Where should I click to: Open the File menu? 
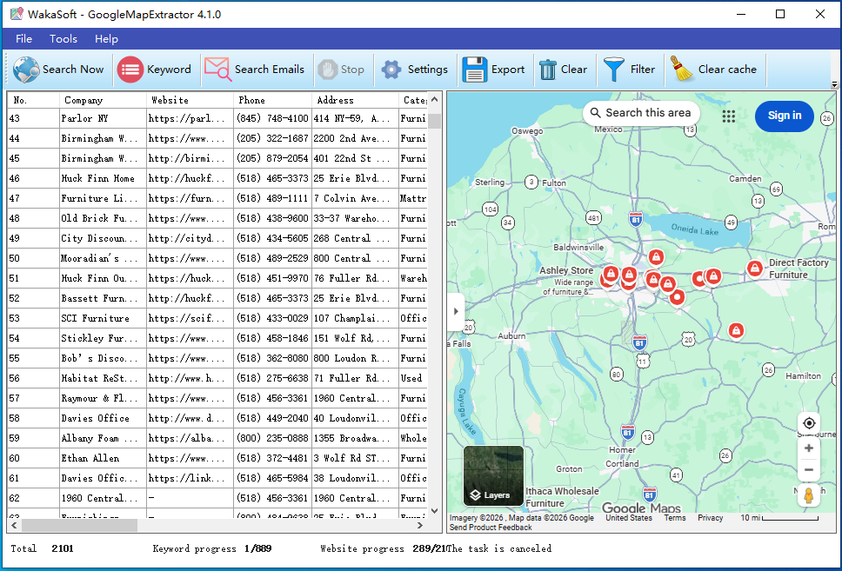pyautogui.click(x=23, y=39)
